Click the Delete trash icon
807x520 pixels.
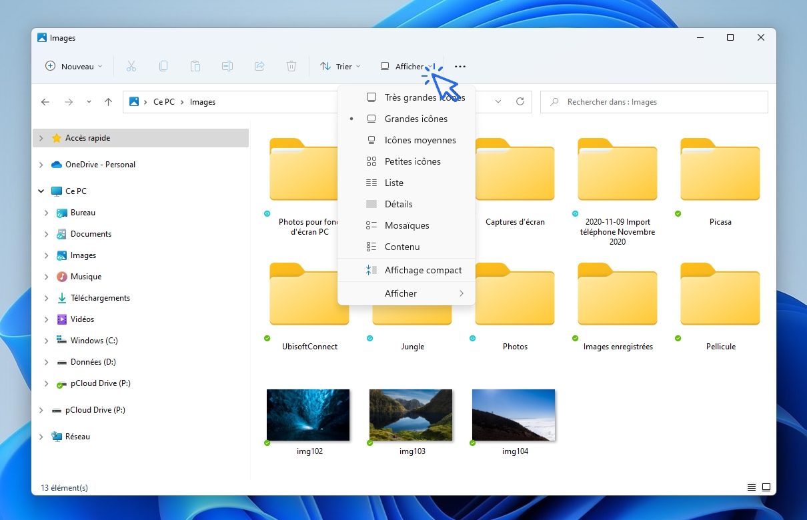(291, 66)
